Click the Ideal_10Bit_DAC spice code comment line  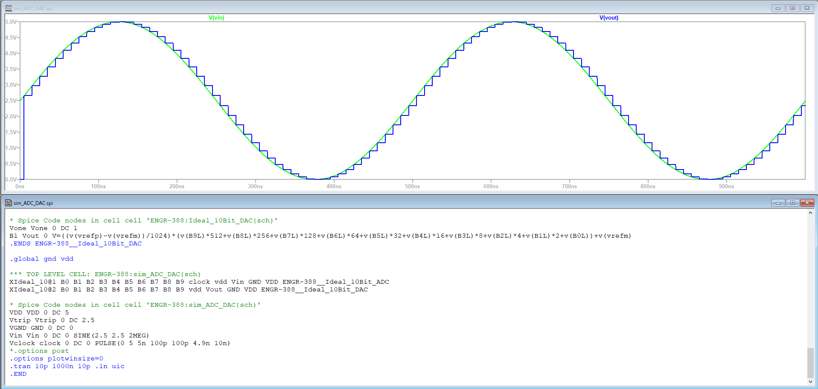pos(144,220)
